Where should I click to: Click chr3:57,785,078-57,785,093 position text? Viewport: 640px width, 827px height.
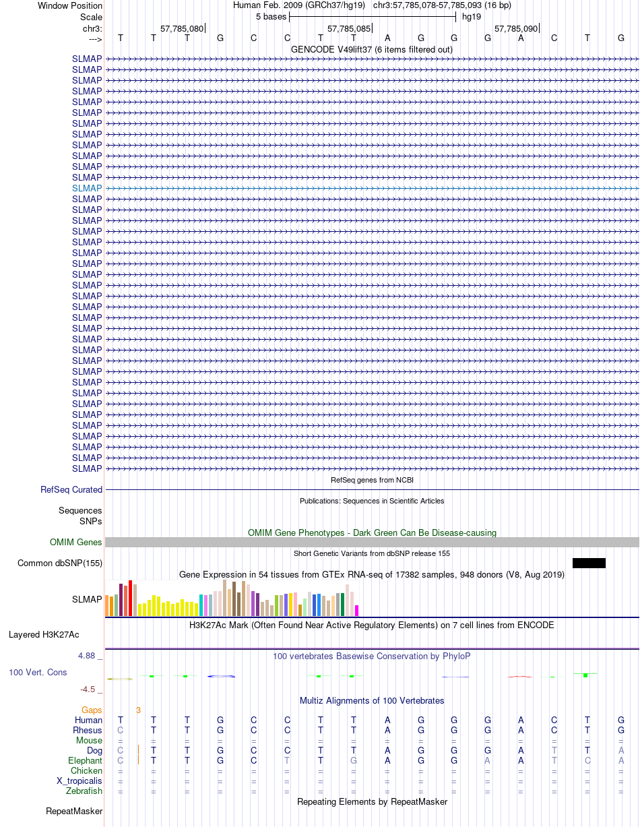click(x=441, y=5)
